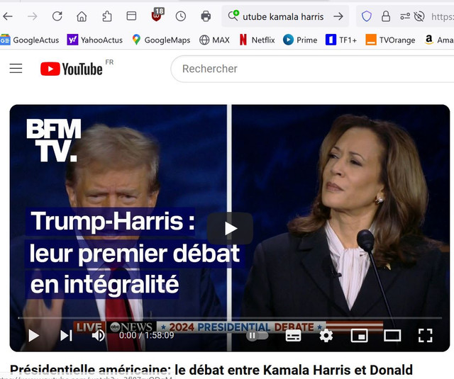454x379 pixels.
Task: Click the BFM TV logo in video
Action: click(54, 140)
